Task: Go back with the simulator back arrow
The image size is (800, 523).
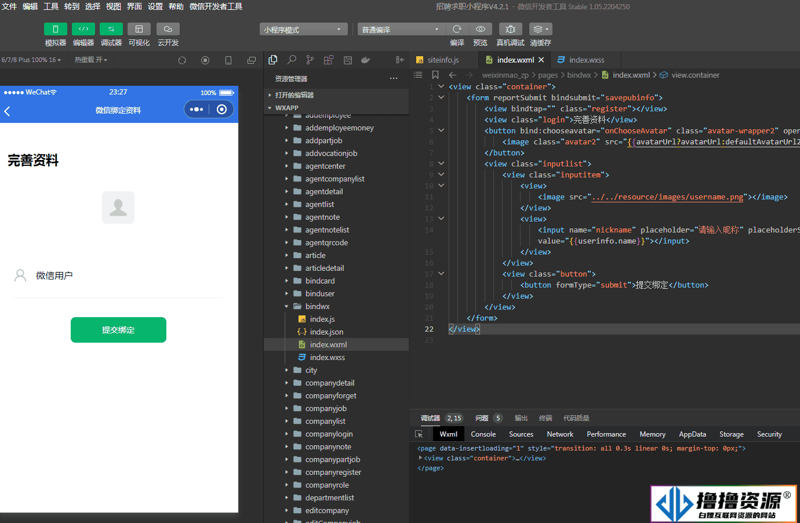Action: (8, 111)
